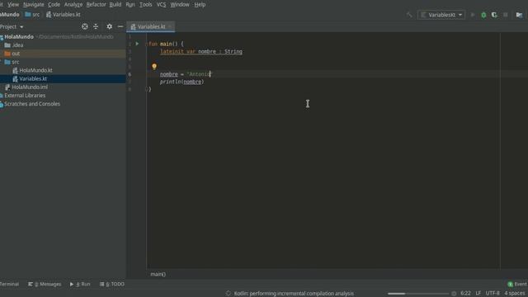Click the "Antonio" string literal

[x=200, y=74]
